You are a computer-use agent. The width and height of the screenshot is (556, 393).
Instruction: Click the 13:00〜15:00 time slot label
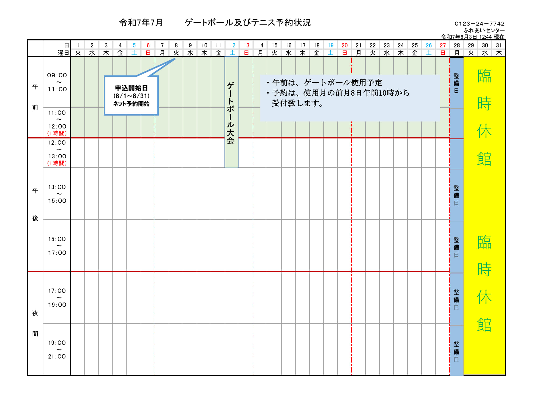coord(57,194)
